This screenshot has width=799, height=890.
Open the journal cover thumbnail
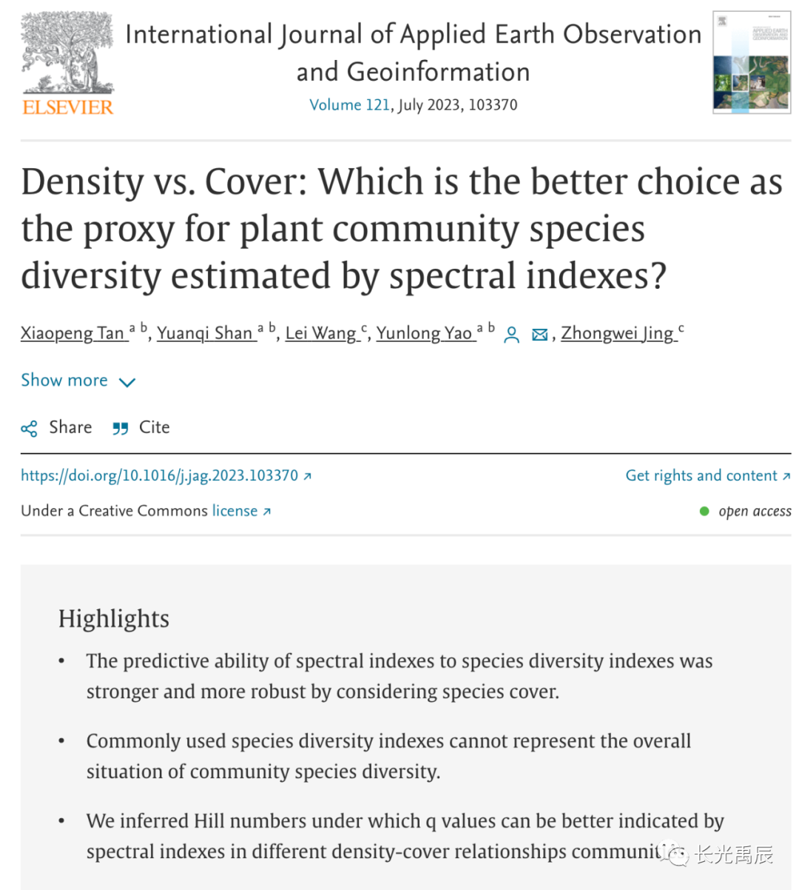point(751,62)
